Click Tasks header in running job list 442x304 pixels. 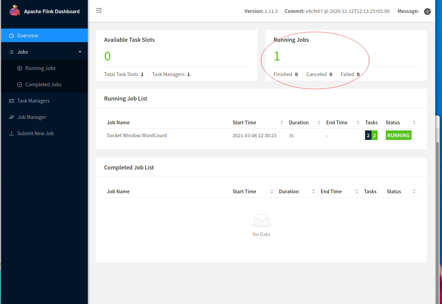coord(371,123)
